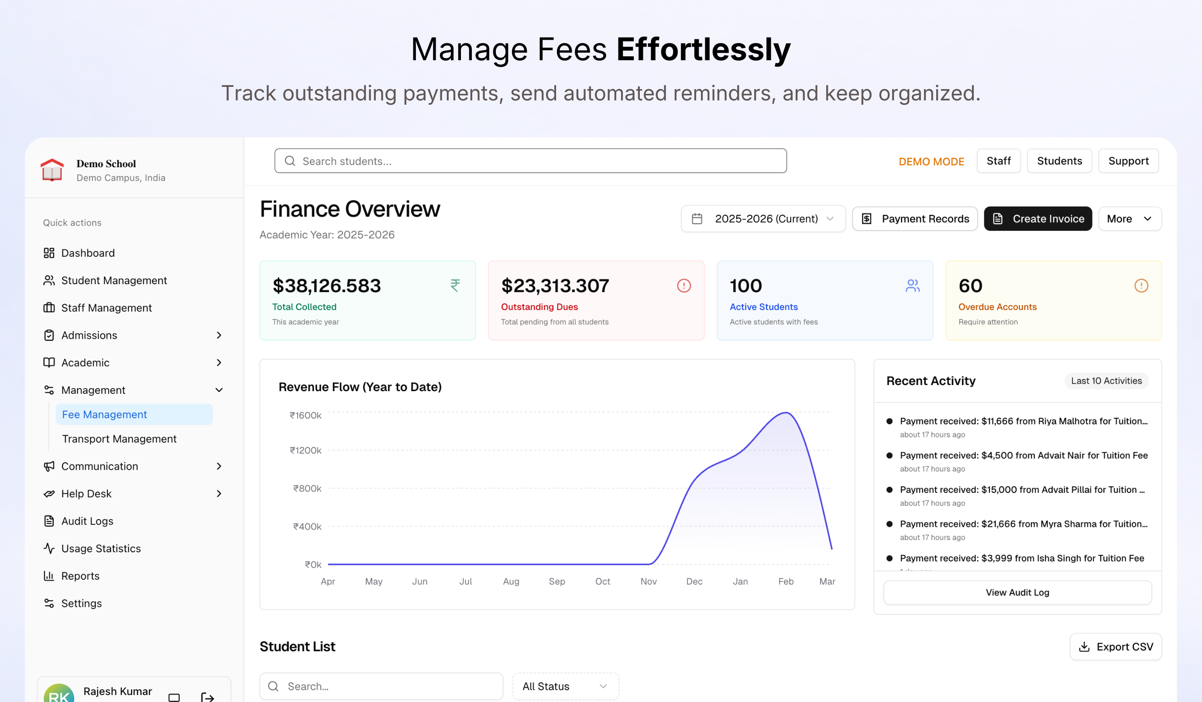
Task: Click the alert icon on Outstanding Dues card
Action: coord(683,286)
